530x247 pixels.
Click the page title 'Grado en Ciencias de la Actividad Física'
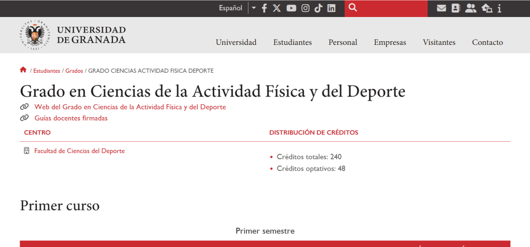coord(213,92)
